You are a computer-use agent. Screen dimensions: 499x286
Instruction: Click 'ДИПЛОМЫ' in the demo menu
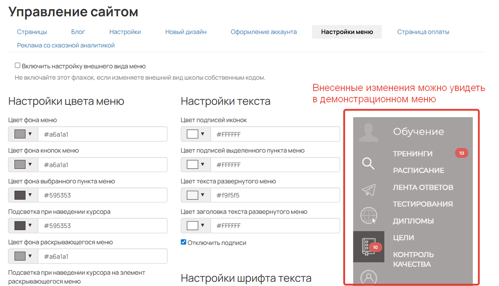coord(413,221)
